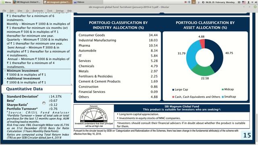Switch to SBI Magnum Global F... taskbar window

click(27, 2)
